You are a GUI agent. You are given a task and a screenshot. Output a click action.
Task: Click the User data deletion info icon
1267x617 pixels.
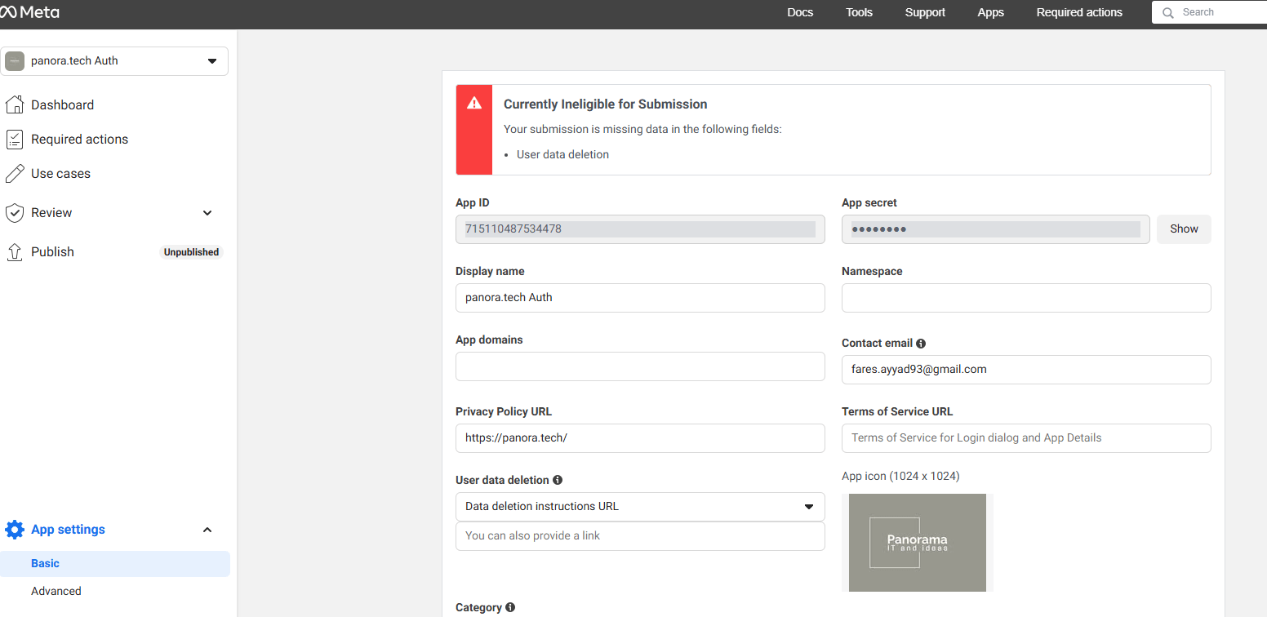pos(558,480)
